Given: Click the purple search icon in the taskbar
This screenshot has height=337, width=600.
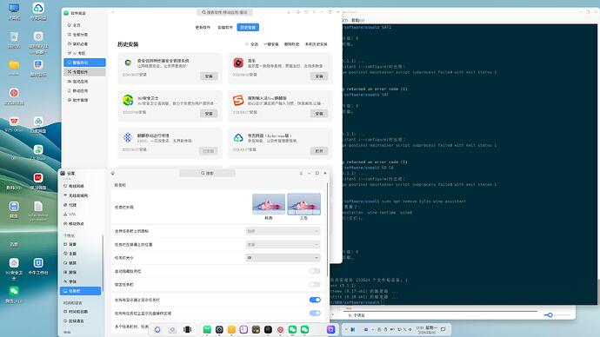Looking at the screenshot, I should (x=331, y=329).
